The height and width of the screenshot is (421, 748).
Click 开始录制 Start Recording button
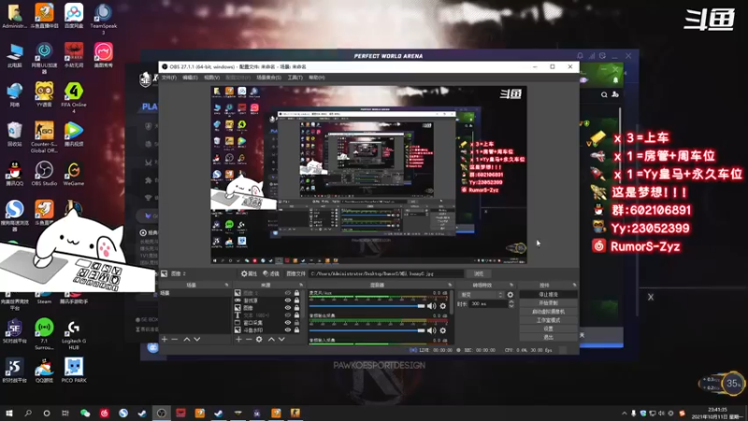548,303
